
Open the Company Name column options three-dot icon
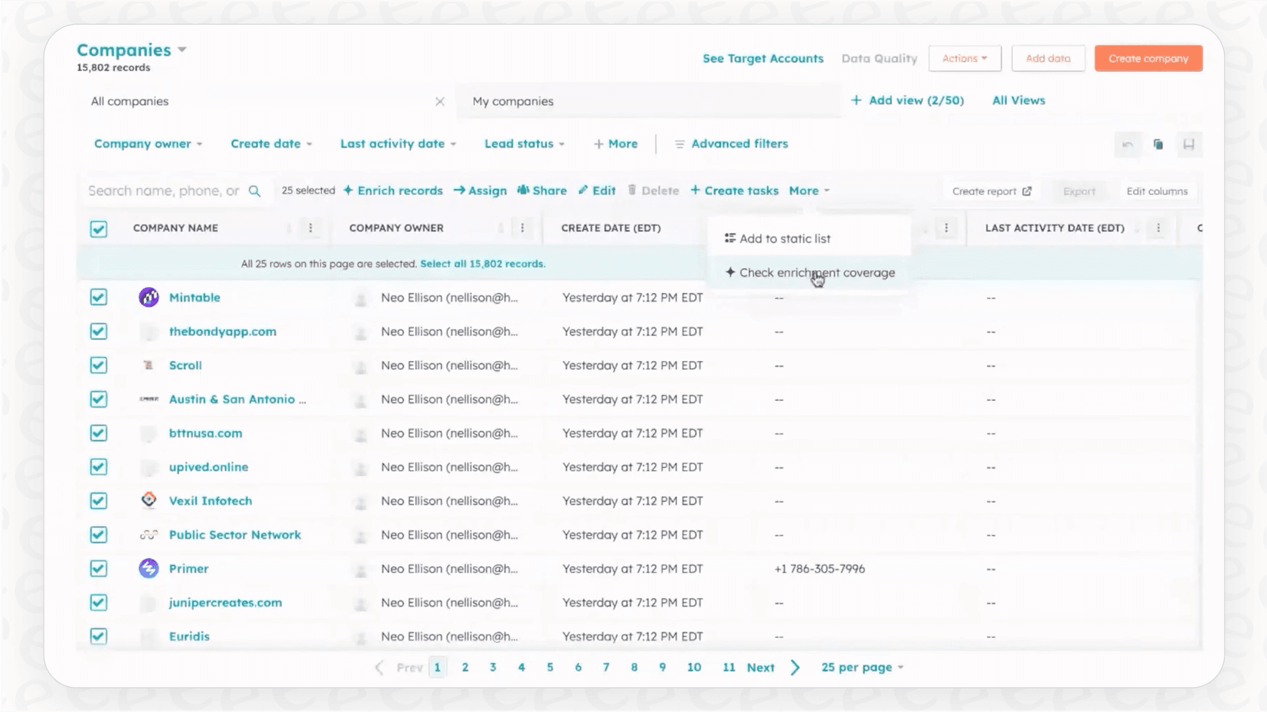(310, 228)
